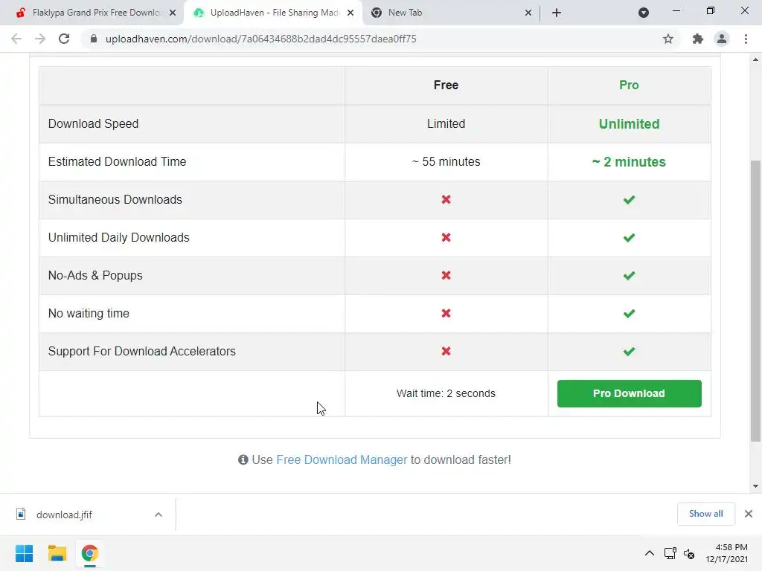The width and height of the screenshot is (762, 571).
Task: Open the Chrome extensions puzzle icon
Action: [697, 39]
